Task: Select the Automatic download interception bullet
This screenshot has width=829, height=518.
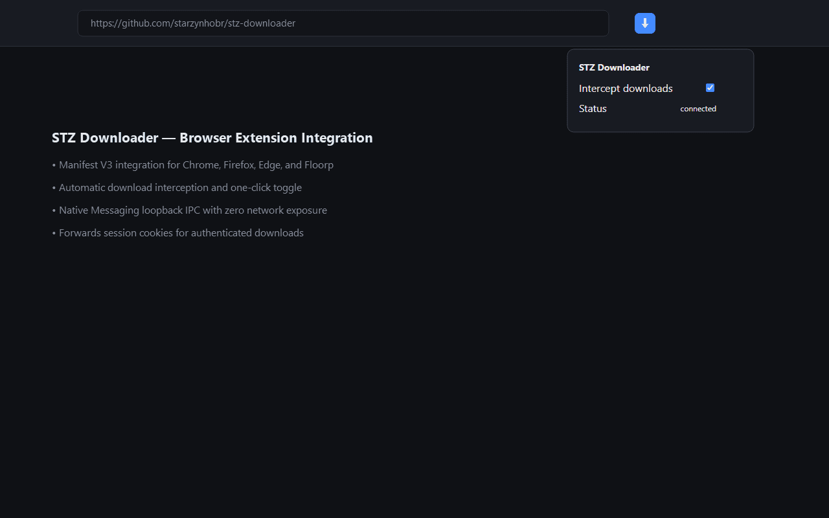Action: tap(177, 188)
